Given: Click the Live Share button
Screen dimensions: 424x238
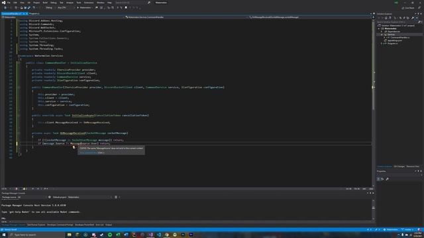Looking at the screenshot, I should click(408, 8).
